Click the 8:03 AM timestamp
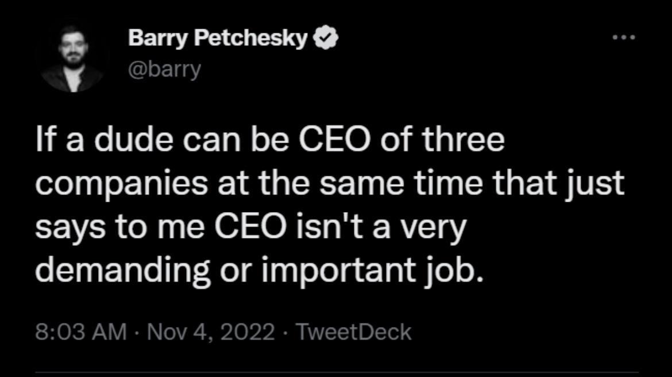The width and height of the screenshot is (672, 377). coord(78,330)
